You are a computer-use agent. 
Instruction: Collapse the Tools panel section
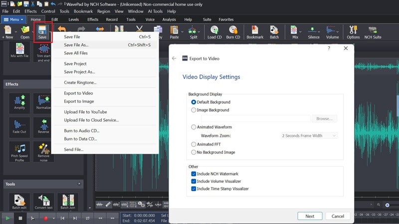(x=79, y=184)
